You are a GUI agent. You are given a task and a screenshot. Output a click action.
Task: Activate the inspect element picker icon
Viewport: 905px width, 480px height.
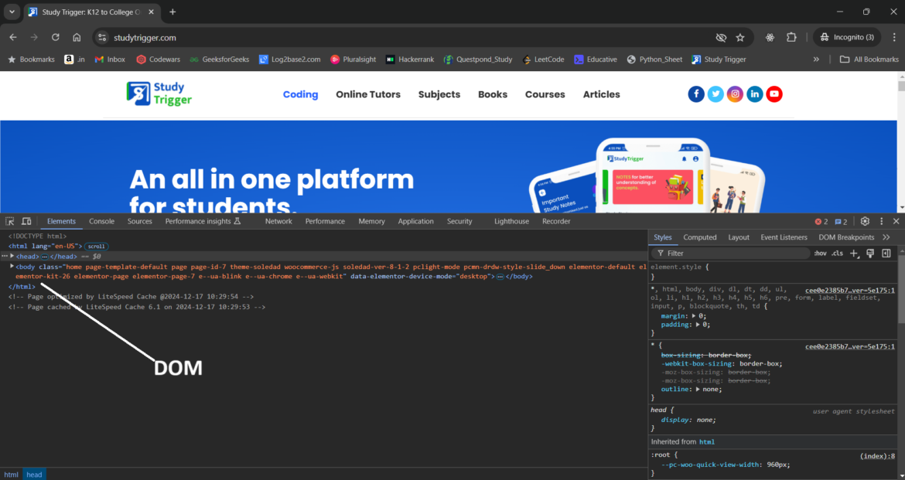coord(10,222)
